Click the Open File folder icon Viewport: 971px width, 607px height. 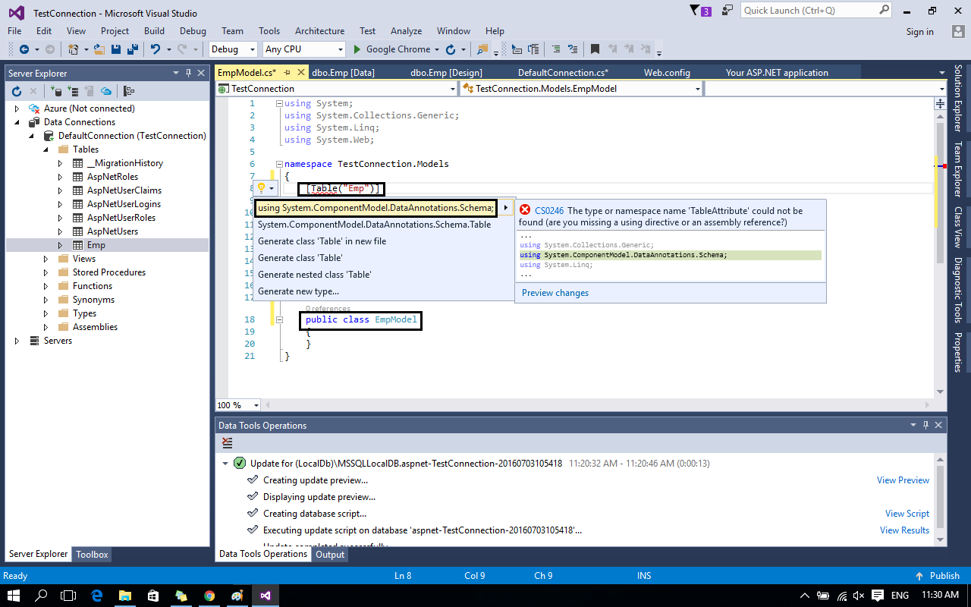pos(99,49)
